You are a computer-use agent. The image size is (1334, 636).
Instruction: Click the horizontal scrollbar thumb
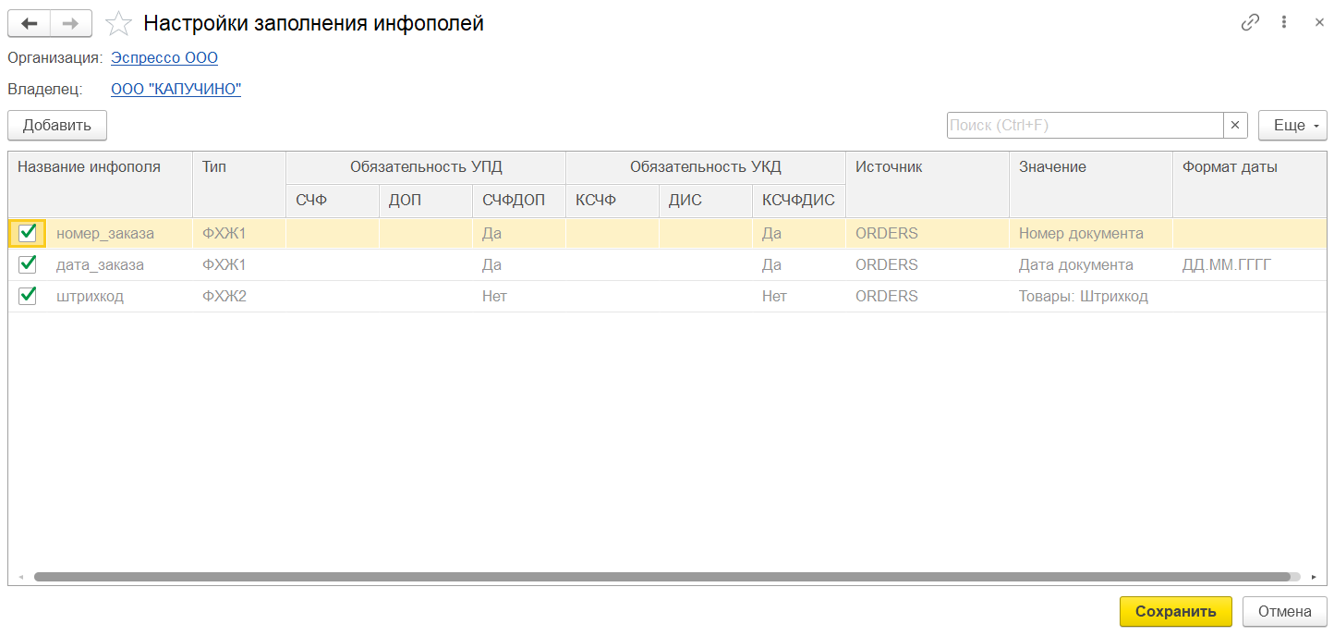pyautogui.click(x=661, y=576)
